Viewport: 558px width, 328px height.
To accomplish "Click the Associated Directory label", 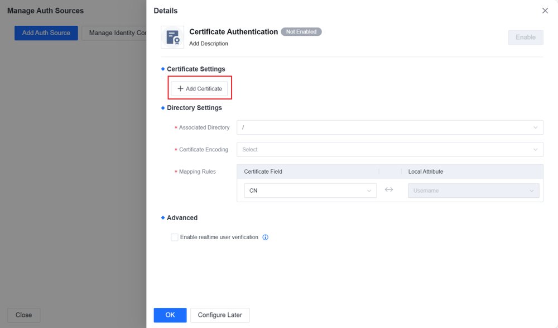I will pos(204,127).
